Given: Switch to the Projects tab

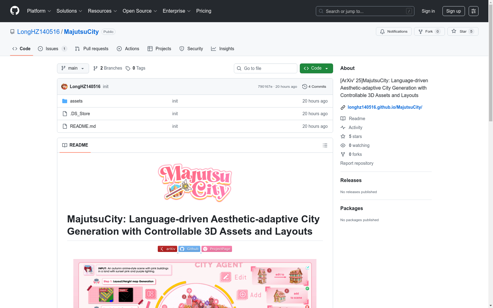Looking at the screenshot, I should [x=159, y=49].
